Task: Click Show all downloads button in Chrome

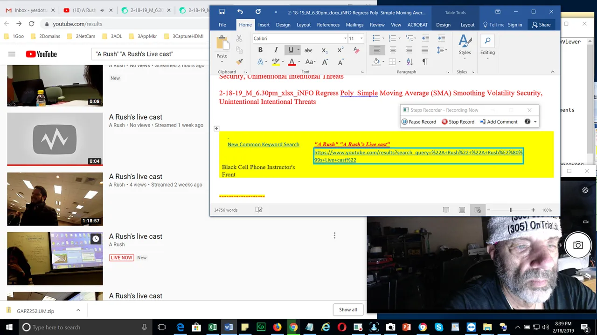Action: [x=348, y=309]
